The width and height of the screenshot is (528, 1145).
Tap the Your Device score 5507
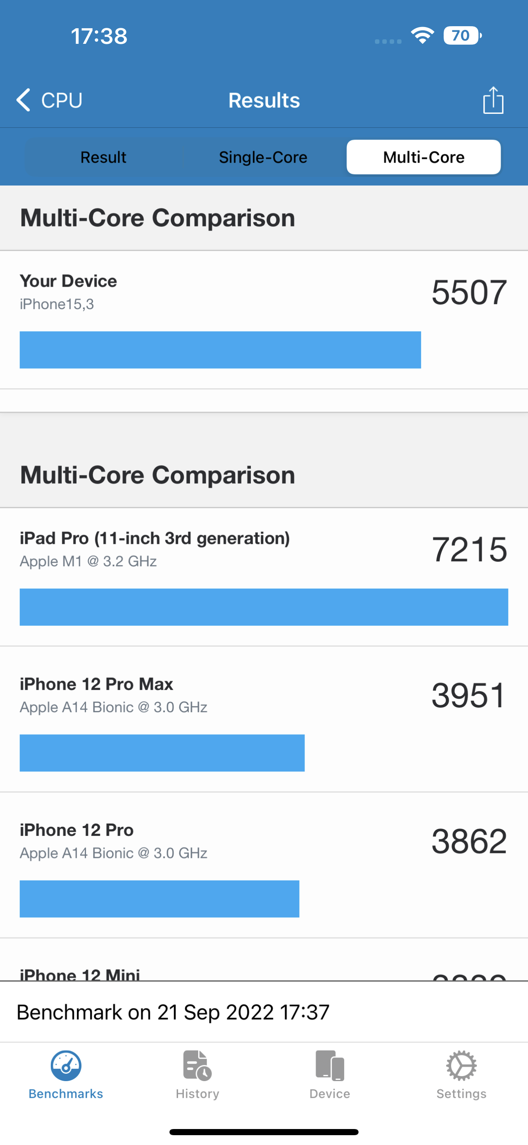[469, 292]
